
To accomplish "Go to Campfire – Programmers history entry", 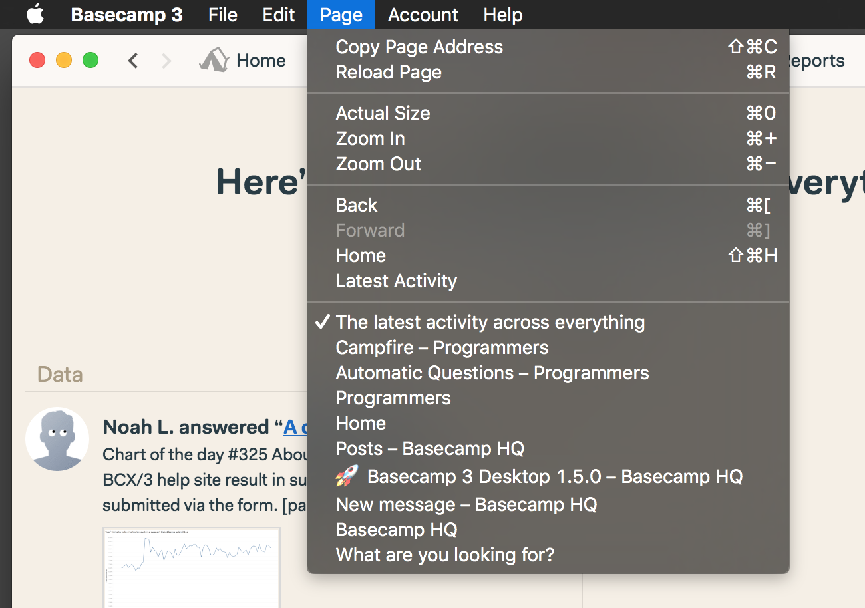I will [x=548, y=347].
